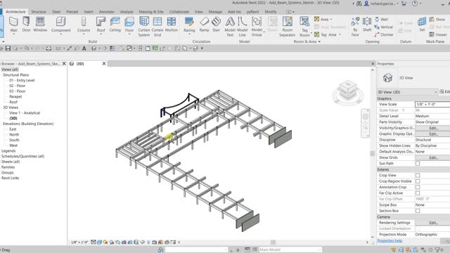Click the View Scale value field
This screenshot has width=450, height=253.
tap(432, 105)
